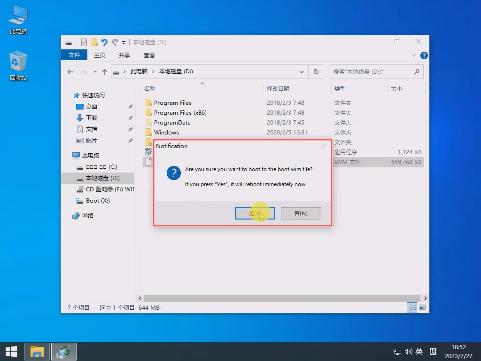Image resolution: width=481 pixels, height=361 pixels.
Task: Select the ProgramData folder
Action: pyautogui.click(x=172, y=123)
